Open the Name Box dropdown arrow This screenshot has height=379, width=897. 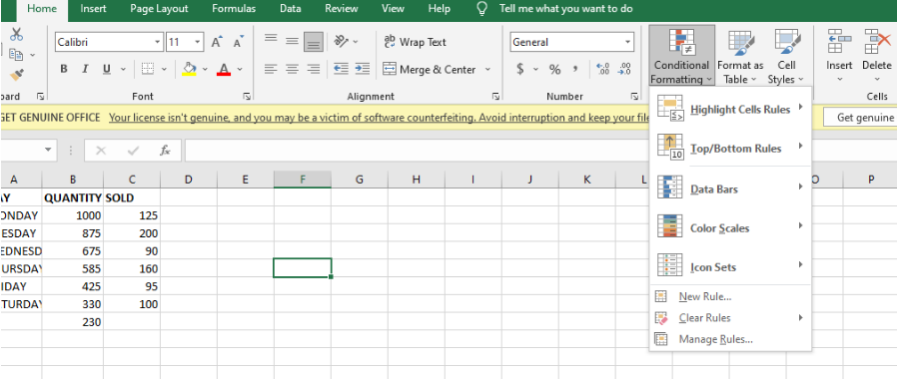click(x=48, y=151)
